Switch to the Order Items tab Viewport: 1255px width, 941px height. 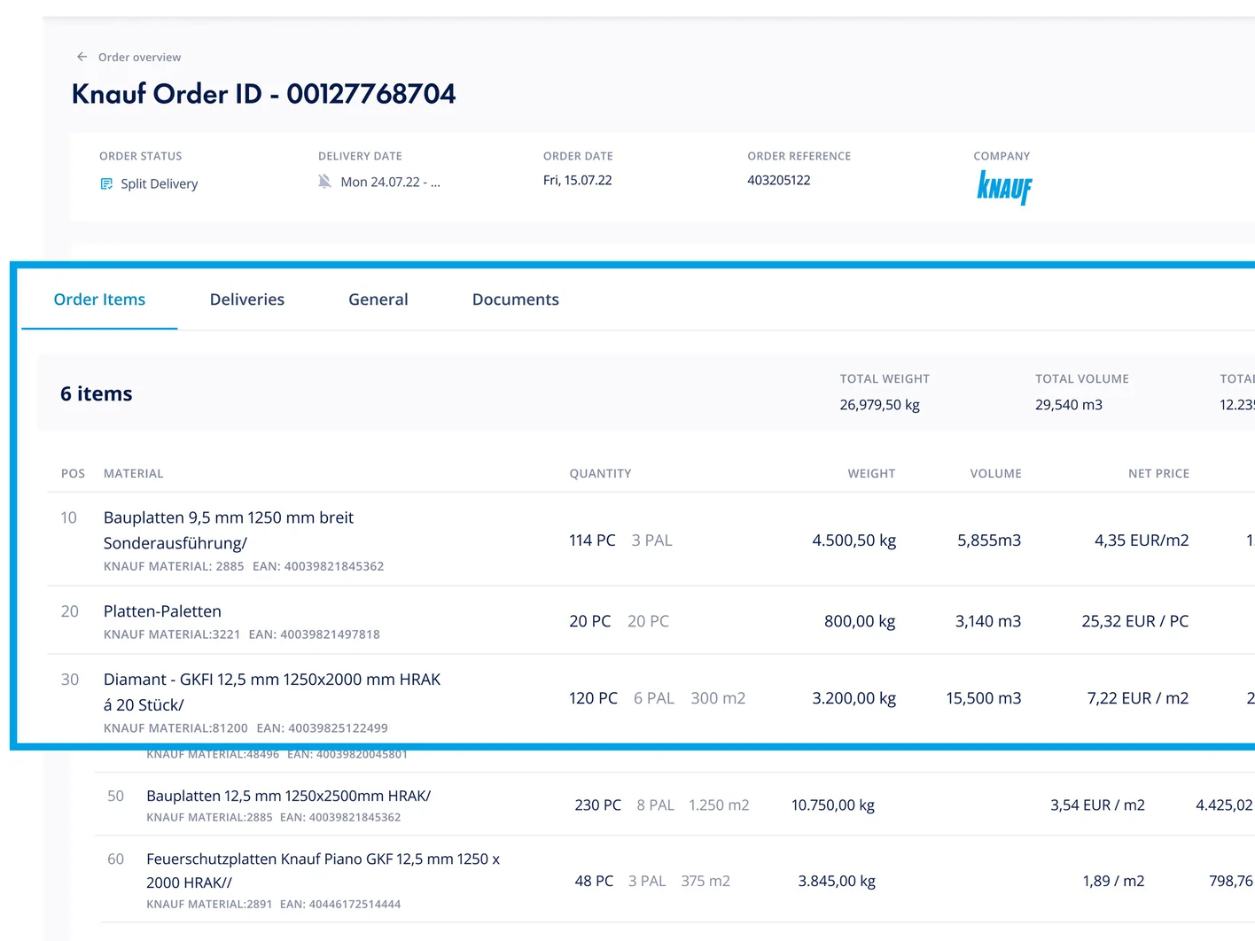click(99, 299)
